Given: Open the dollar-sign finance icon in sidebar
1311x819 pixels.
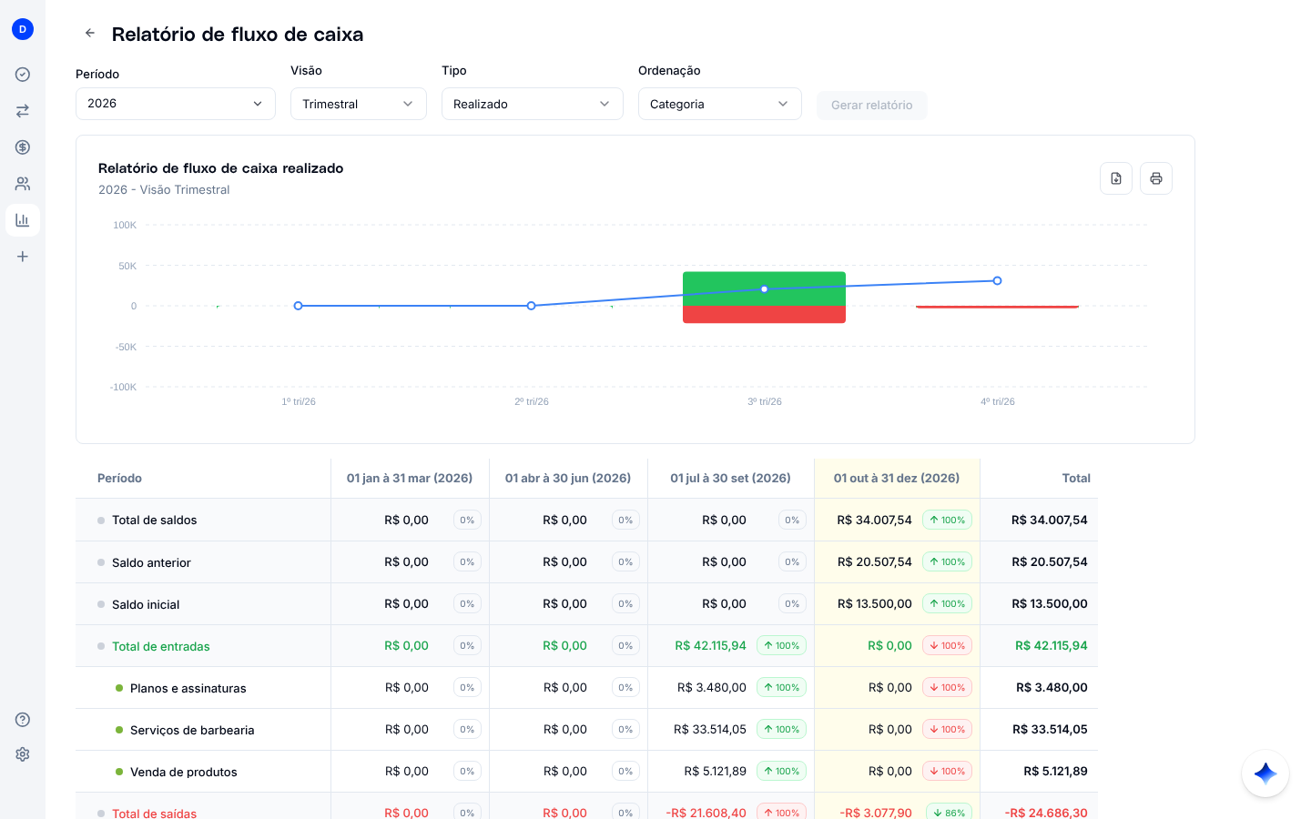Looking at the screenshot, I should click(23, 147).
